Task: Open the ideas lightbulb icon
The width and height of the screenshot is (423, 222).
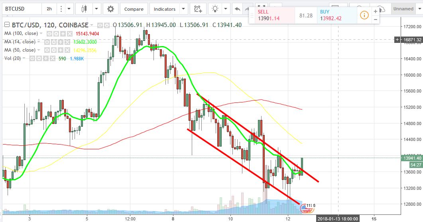Action: point(215,9)
